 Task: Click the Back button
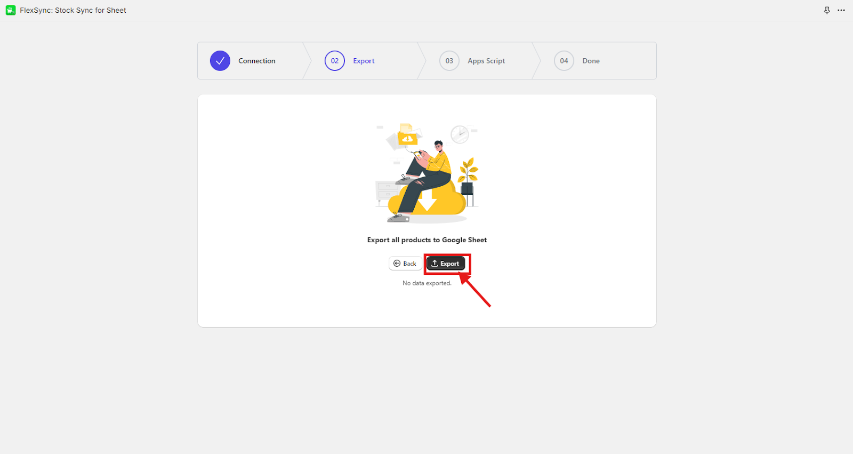tap(405, 264)
